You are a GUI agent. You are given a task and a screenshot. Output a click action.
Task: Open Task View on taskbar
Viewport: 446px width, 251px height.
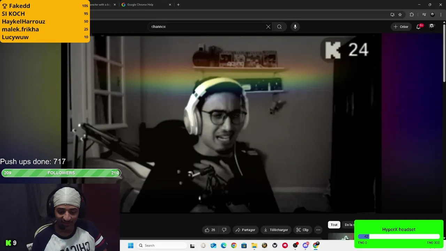(192, 245)
